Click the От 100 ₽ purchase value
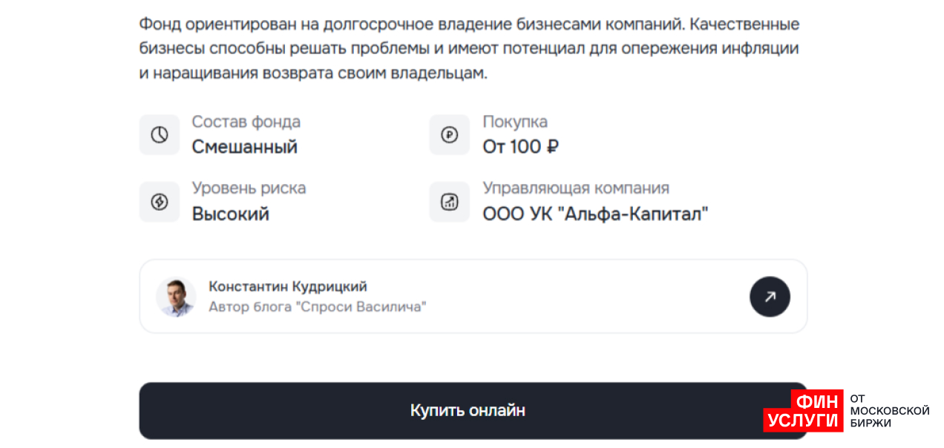 click(x=520, y=147)
